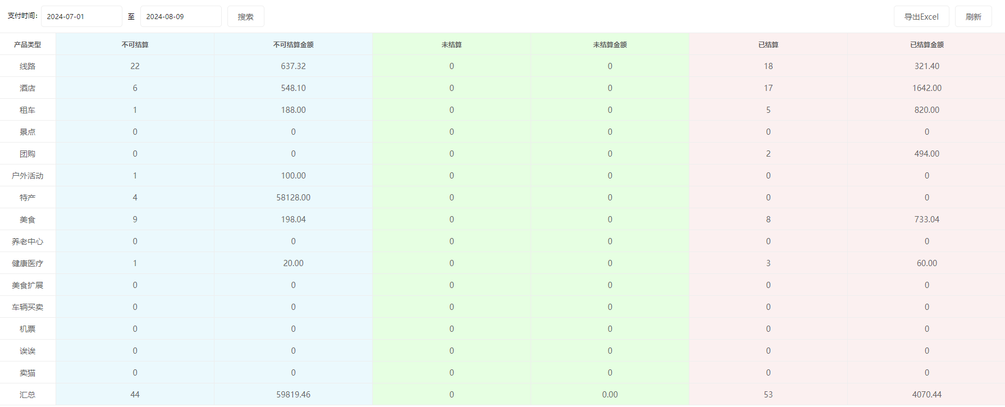Click the 汇总 settled total 4070.44
The width and height of the screenshot is (1005, 407).
pos(926,395)
